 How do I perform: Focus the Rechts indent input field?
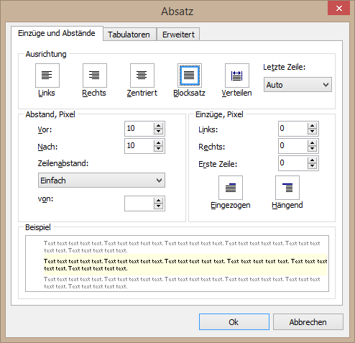[x=293, y=146]
